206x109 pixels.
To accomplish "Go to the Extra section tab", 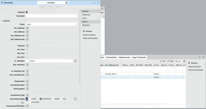I will click(90, 18).
